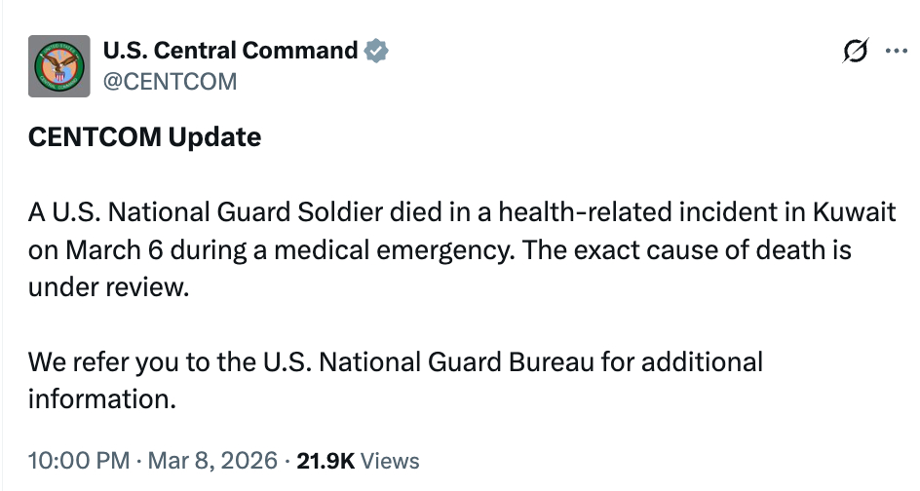Click the blue verified badge

[375, 50]
